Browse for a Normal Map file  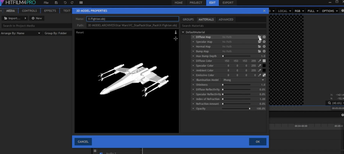(x=259, y=46)
